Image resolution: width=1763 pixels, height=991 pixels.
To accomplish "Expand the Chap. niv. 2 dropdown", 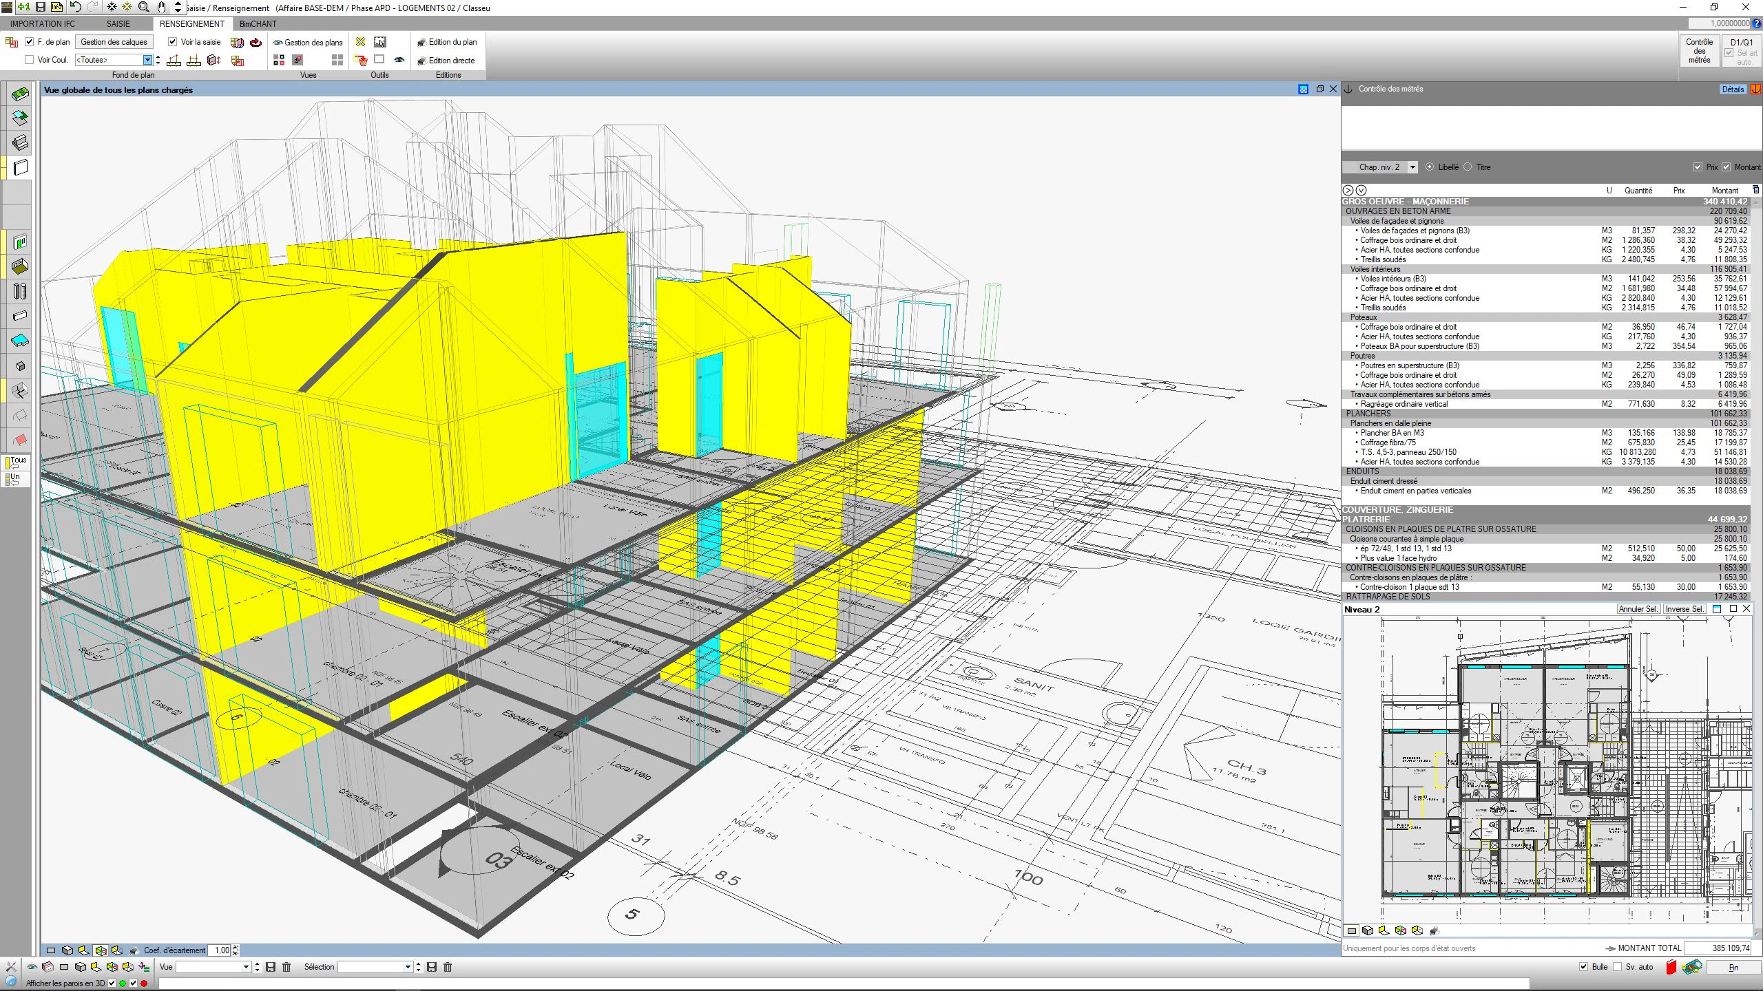I will (1380, 167).
